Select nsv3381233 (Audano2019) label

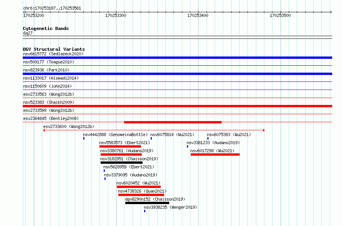[213, 143]
